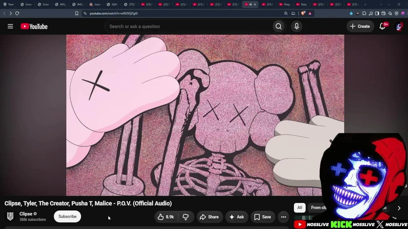Toggle the browser sidebar panel

click(x=377, y=13)
